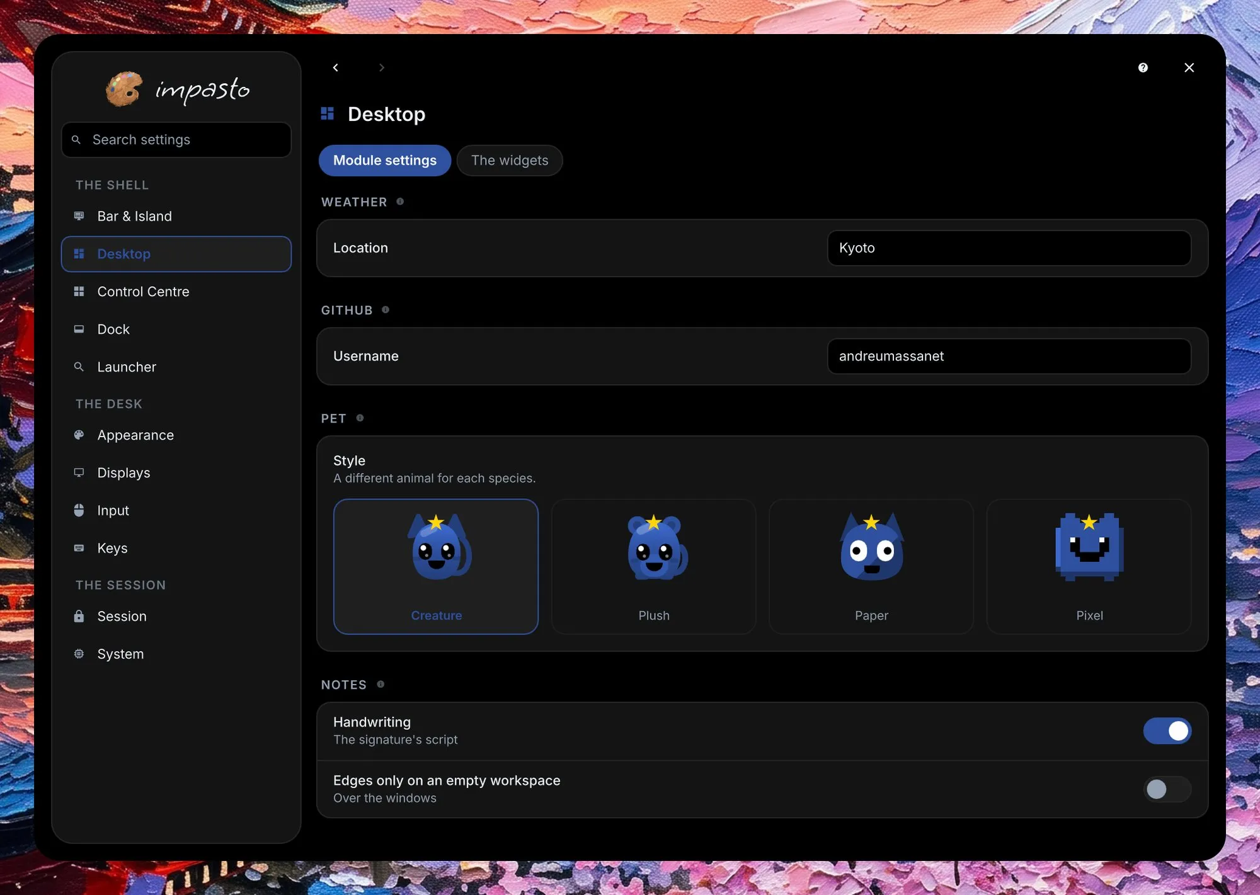Open the Session settings

coord(176,616)
